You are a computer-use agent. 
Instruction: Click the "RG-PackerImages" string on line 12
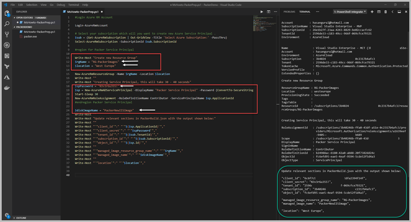click(105, 62)
